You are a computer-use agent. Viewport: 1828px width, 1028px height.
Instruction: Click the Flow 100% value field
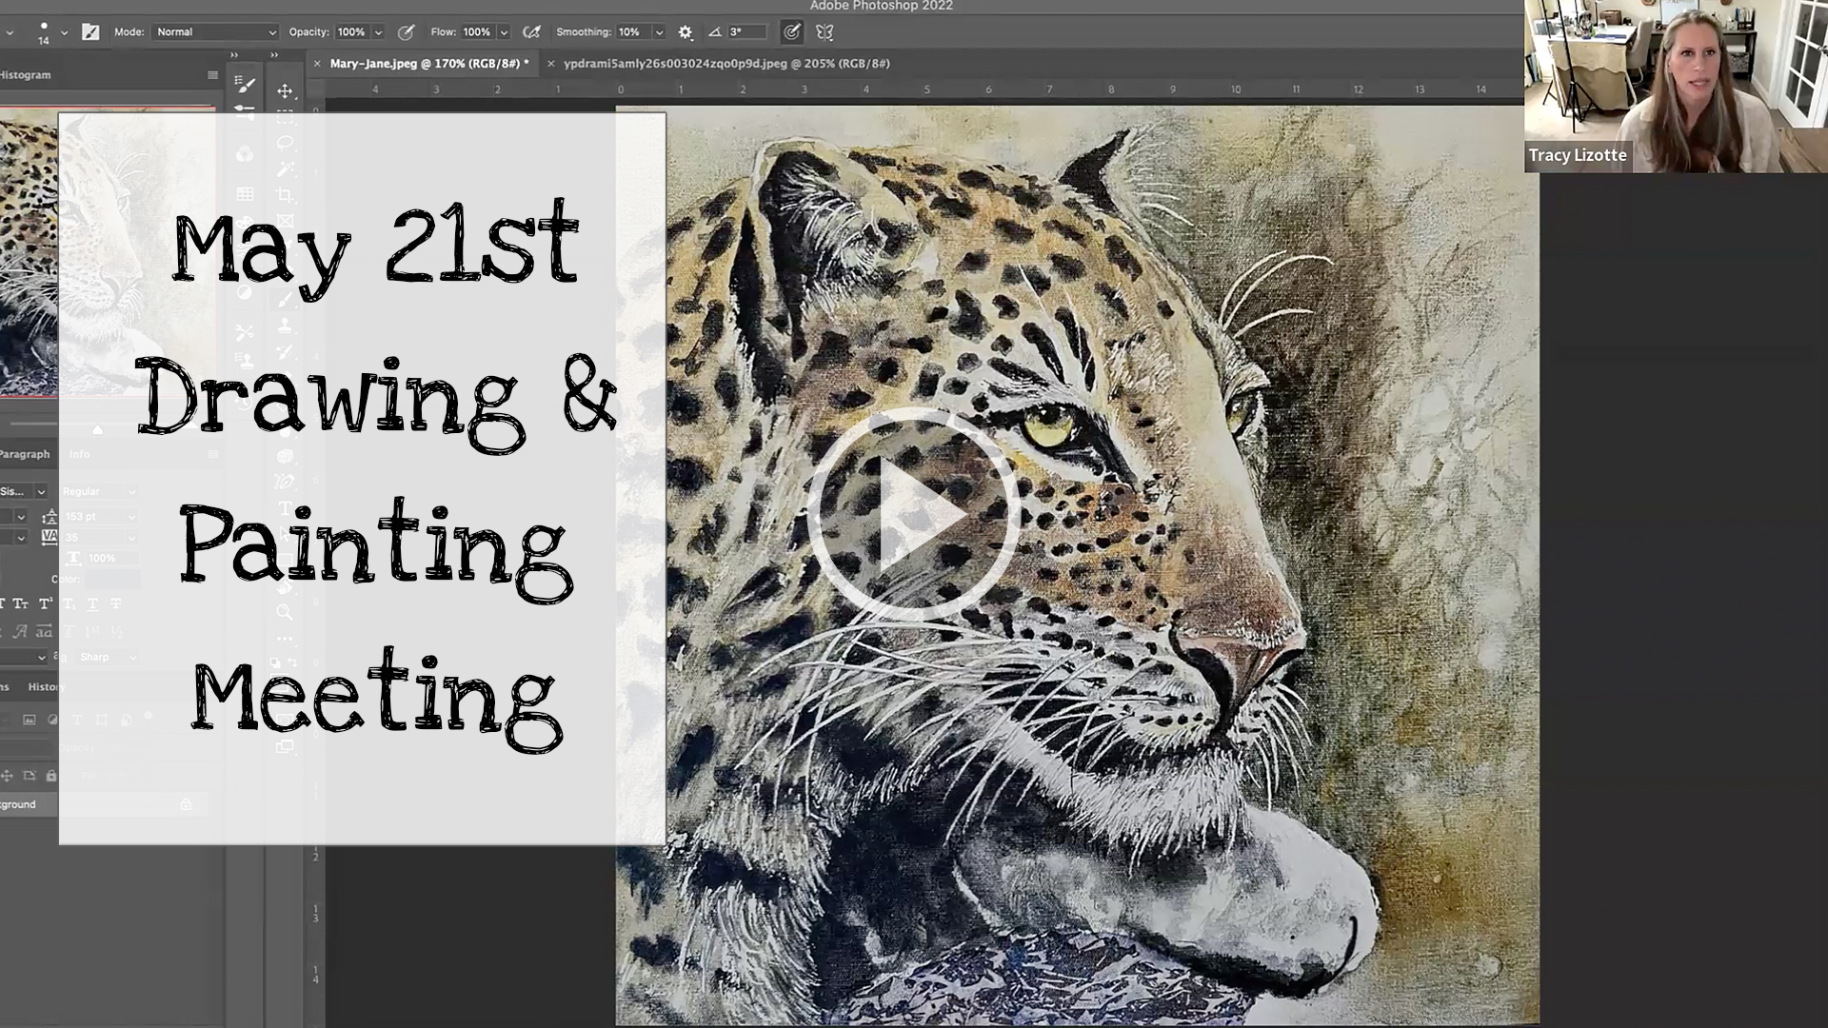(478, 32)
